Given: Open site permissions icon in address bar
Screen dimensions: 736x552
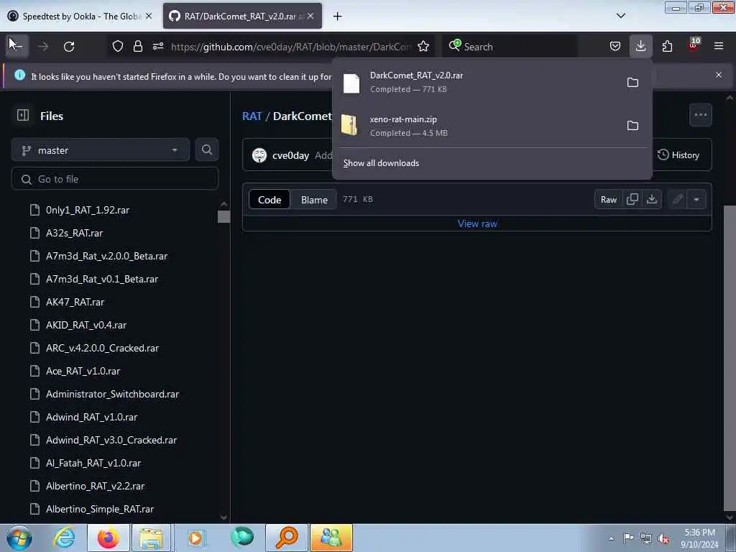Looking at the screenshot, I should click(x=158, y=46).
